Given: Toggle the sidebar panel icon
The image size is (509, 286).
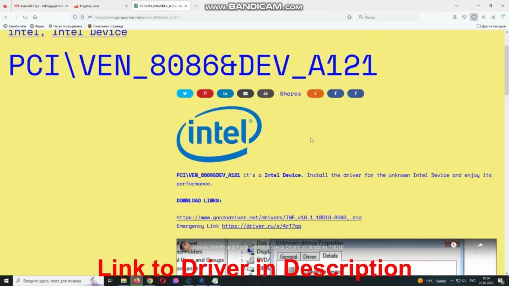Looking at the screenshot, I should pos(493,17).
